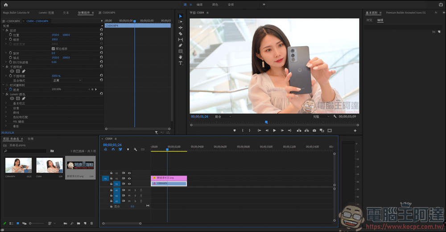
Task: Open blend mode dropdown
Action: pyautogui.click(x=67, y=80)
